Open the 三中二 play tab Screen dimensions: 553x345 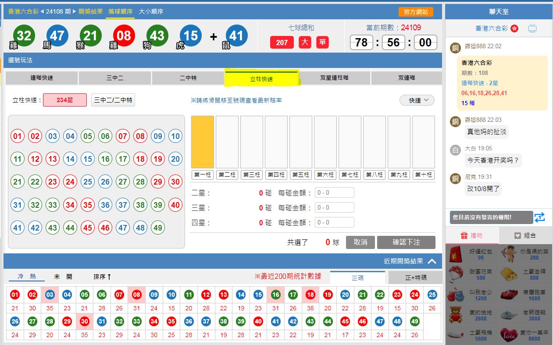tap(115, 78)
